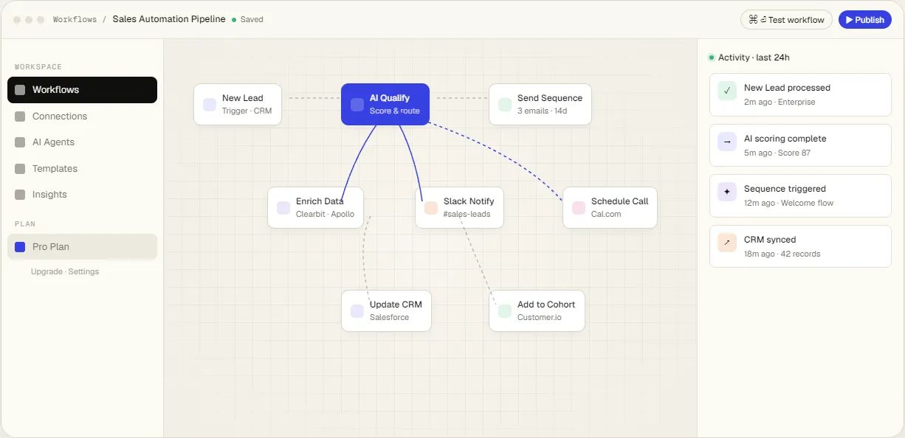Open Connections in the sidebar

pos(82,117)
